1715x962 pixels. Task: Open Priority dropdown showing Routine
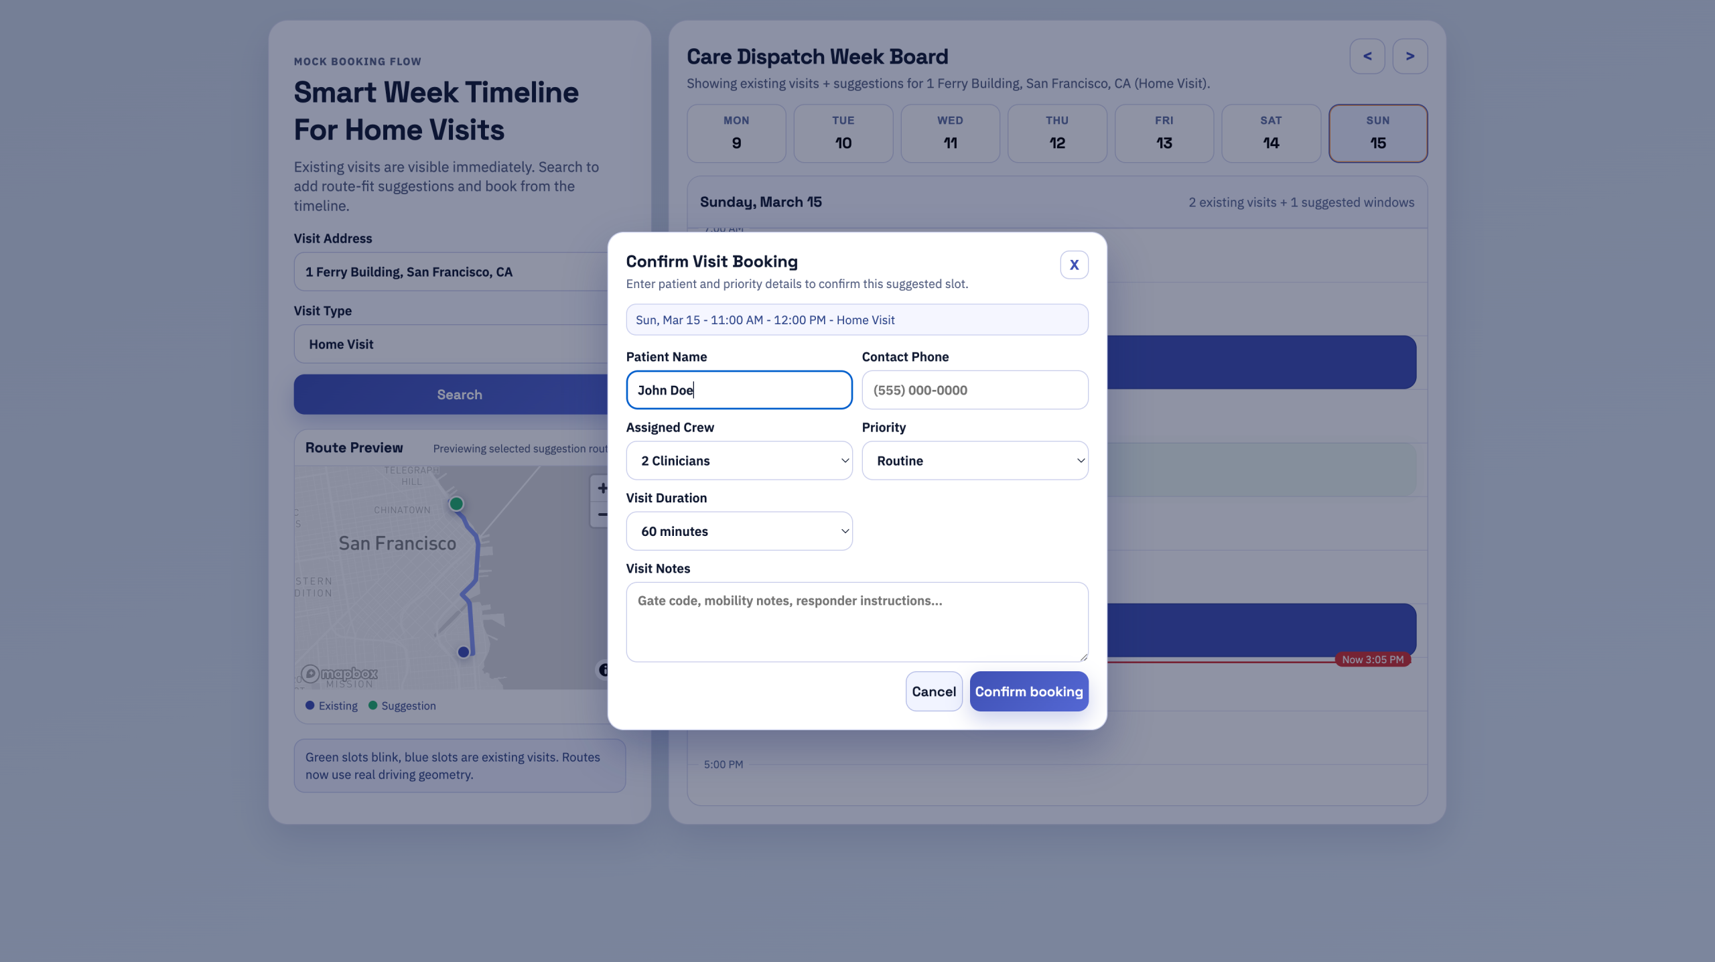point(974,460)
